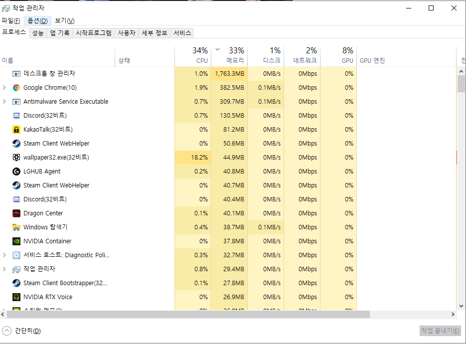Switch to the 서비스 tab

pos(182,33)
